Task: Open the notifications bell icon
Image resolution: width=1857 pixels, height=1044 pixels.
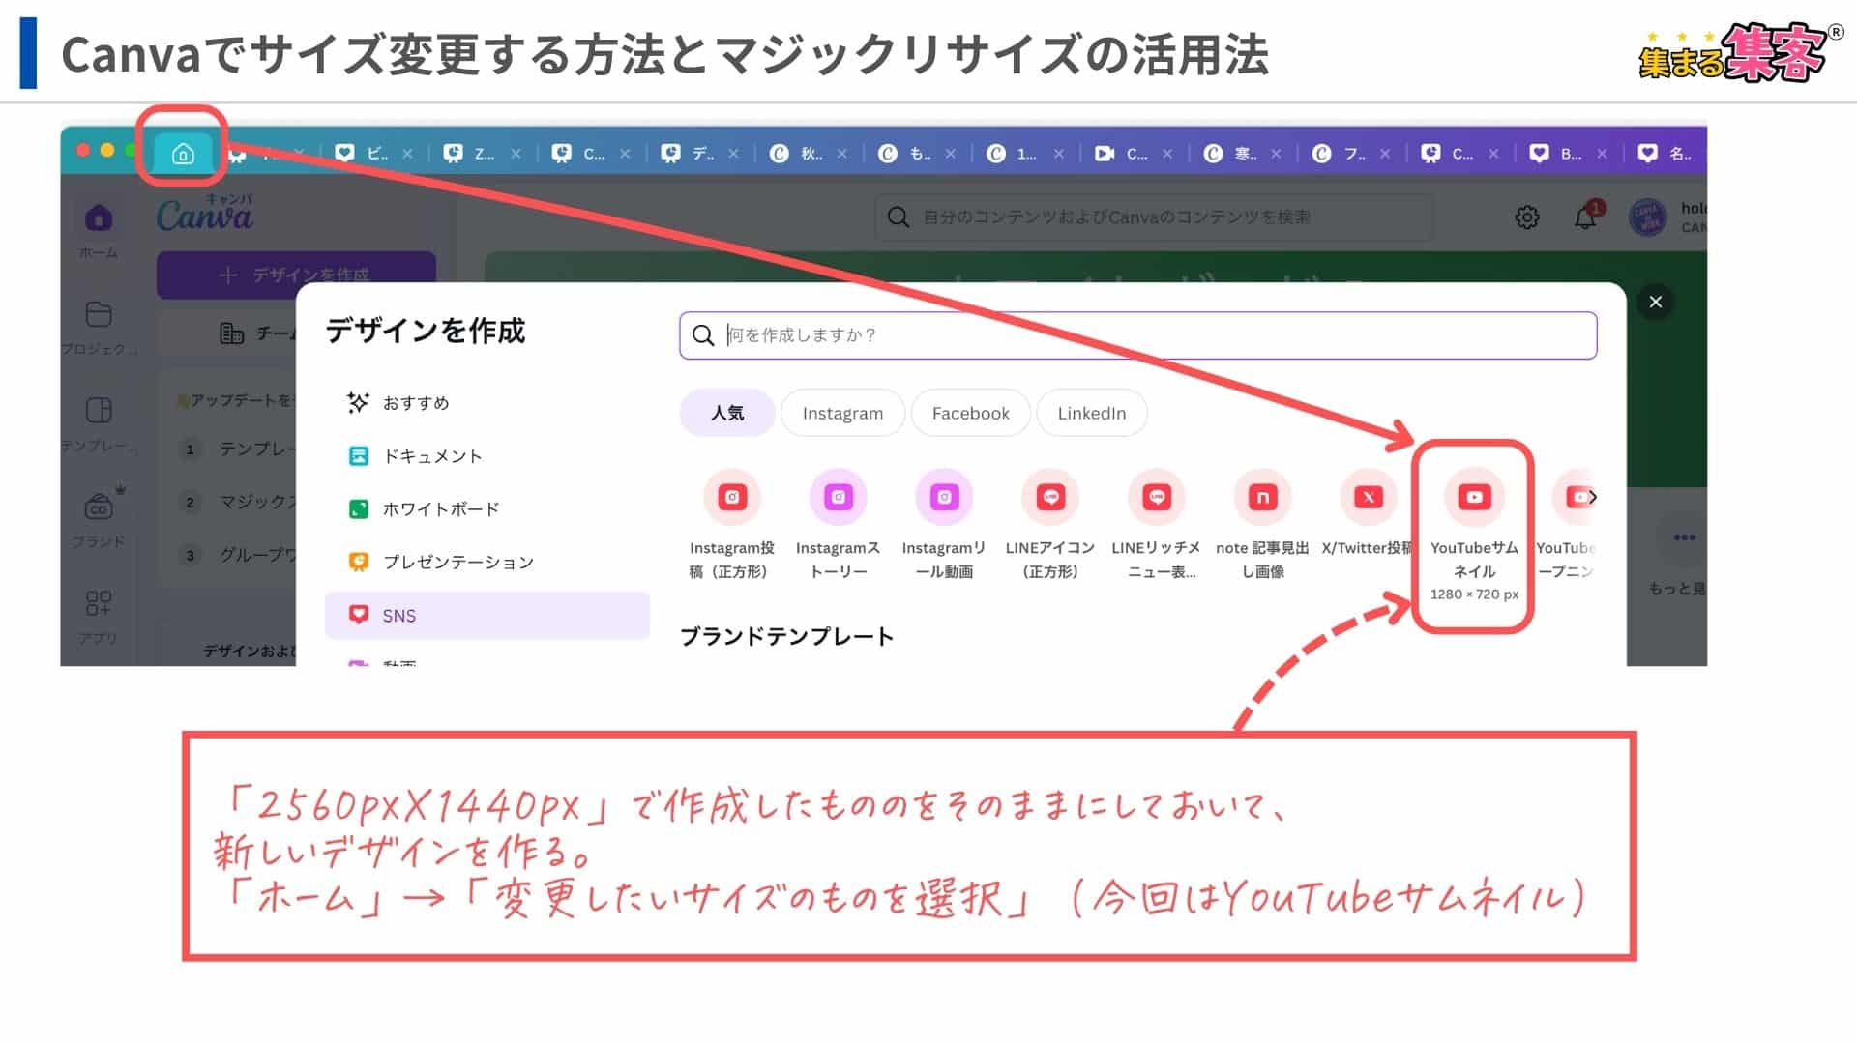Action: click(1585, 217)
